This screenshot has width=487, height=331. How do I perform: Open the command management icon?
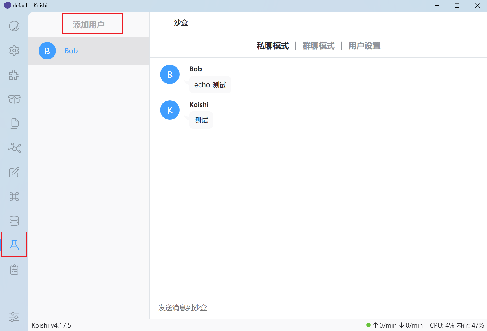coord(14,197)
